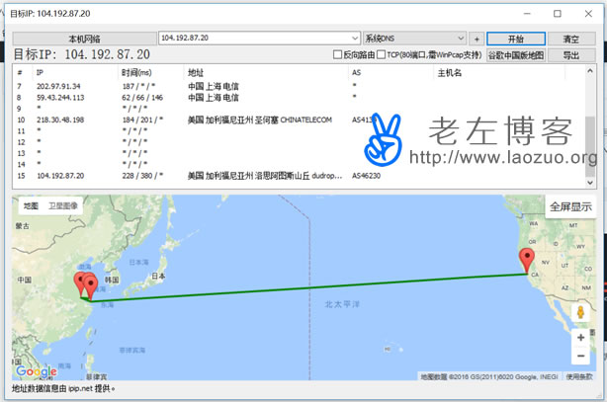Toggle the TCP (80端口) checkbox
The height and width of the screenshot is (402, 607).
click(x=381, y=55)
